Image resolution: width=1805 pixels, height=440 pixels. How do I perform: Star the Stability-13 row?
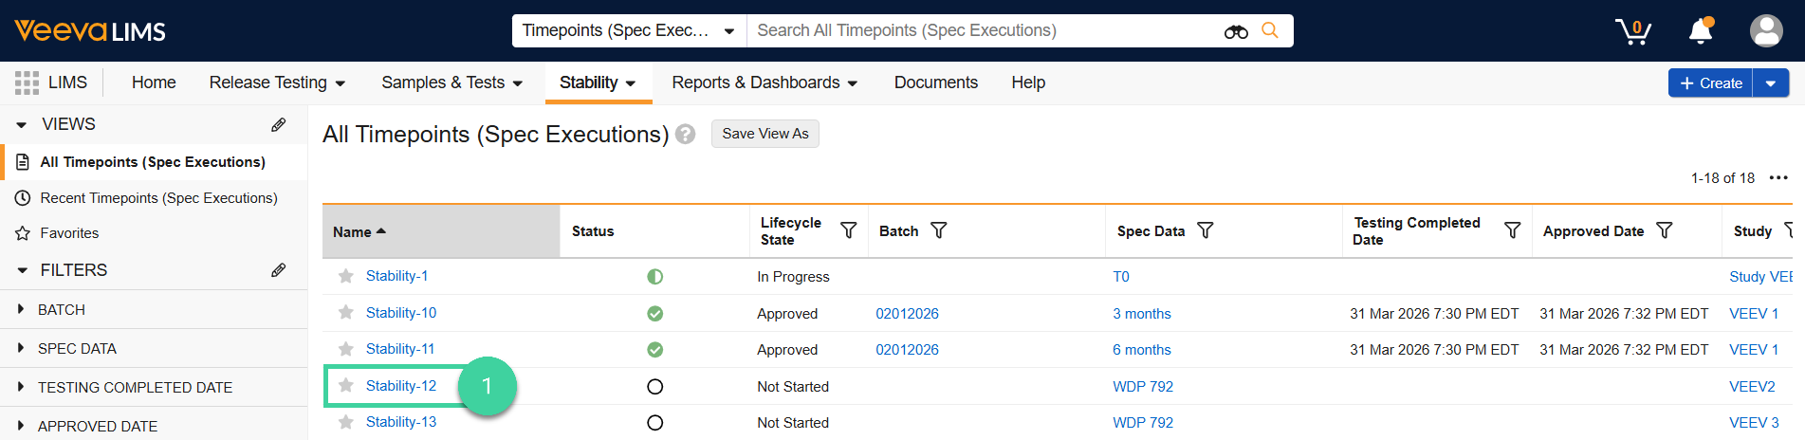346,422
